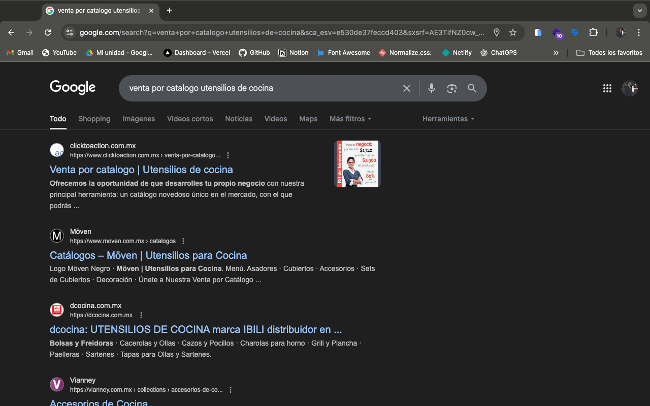Open options for dcocina.com.mx result
This screenshot has height=406, width=650.
pos(141,315)
